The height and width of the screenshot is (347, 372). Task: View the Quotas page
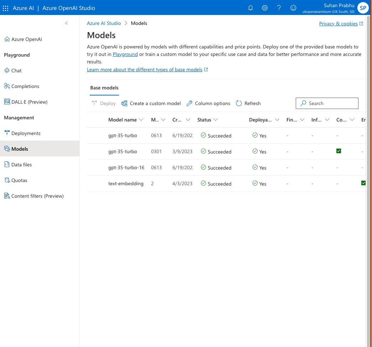[x=20, y=180]
